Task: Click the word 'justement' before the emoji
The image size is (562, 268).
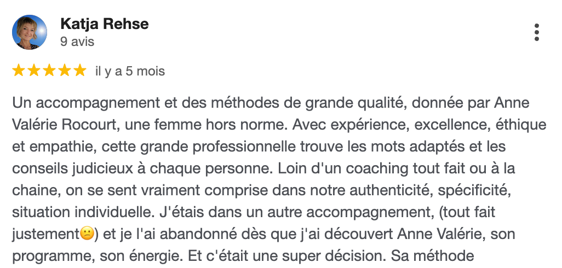Action: (x=45, y=235)
